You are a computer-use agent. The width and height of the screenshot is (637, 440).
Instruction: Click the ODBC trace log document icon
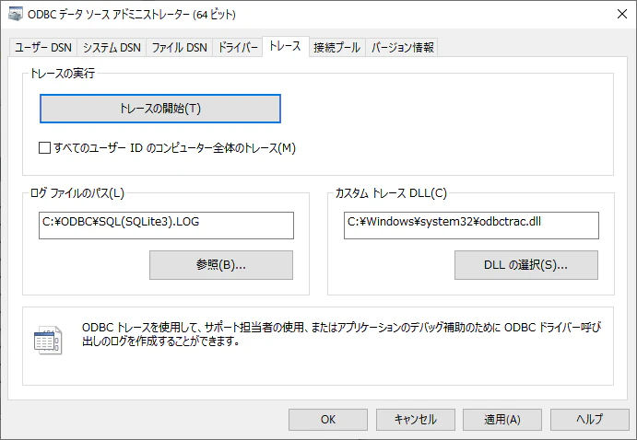pos(48,341)
